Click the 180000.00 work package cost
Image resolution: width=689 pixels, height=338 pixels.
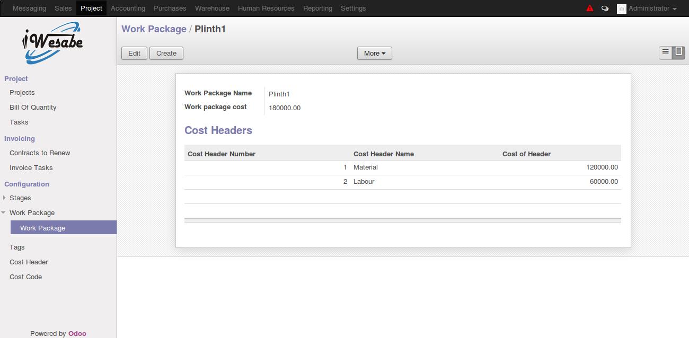click(285, 108)
